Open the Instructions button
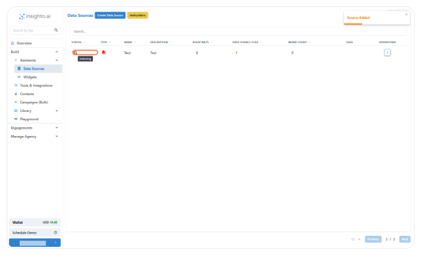Viewport: 422px width, 260px height. (x=137, y=15)
